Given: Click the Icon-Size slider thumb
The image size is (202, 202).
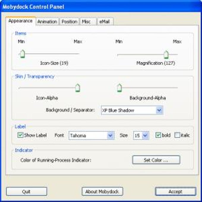Looking at the screenshot, I should [23, 54].
